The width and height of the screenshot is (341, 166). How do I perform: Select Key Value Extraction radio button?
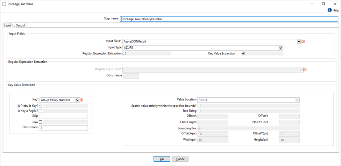coord(243,54)
